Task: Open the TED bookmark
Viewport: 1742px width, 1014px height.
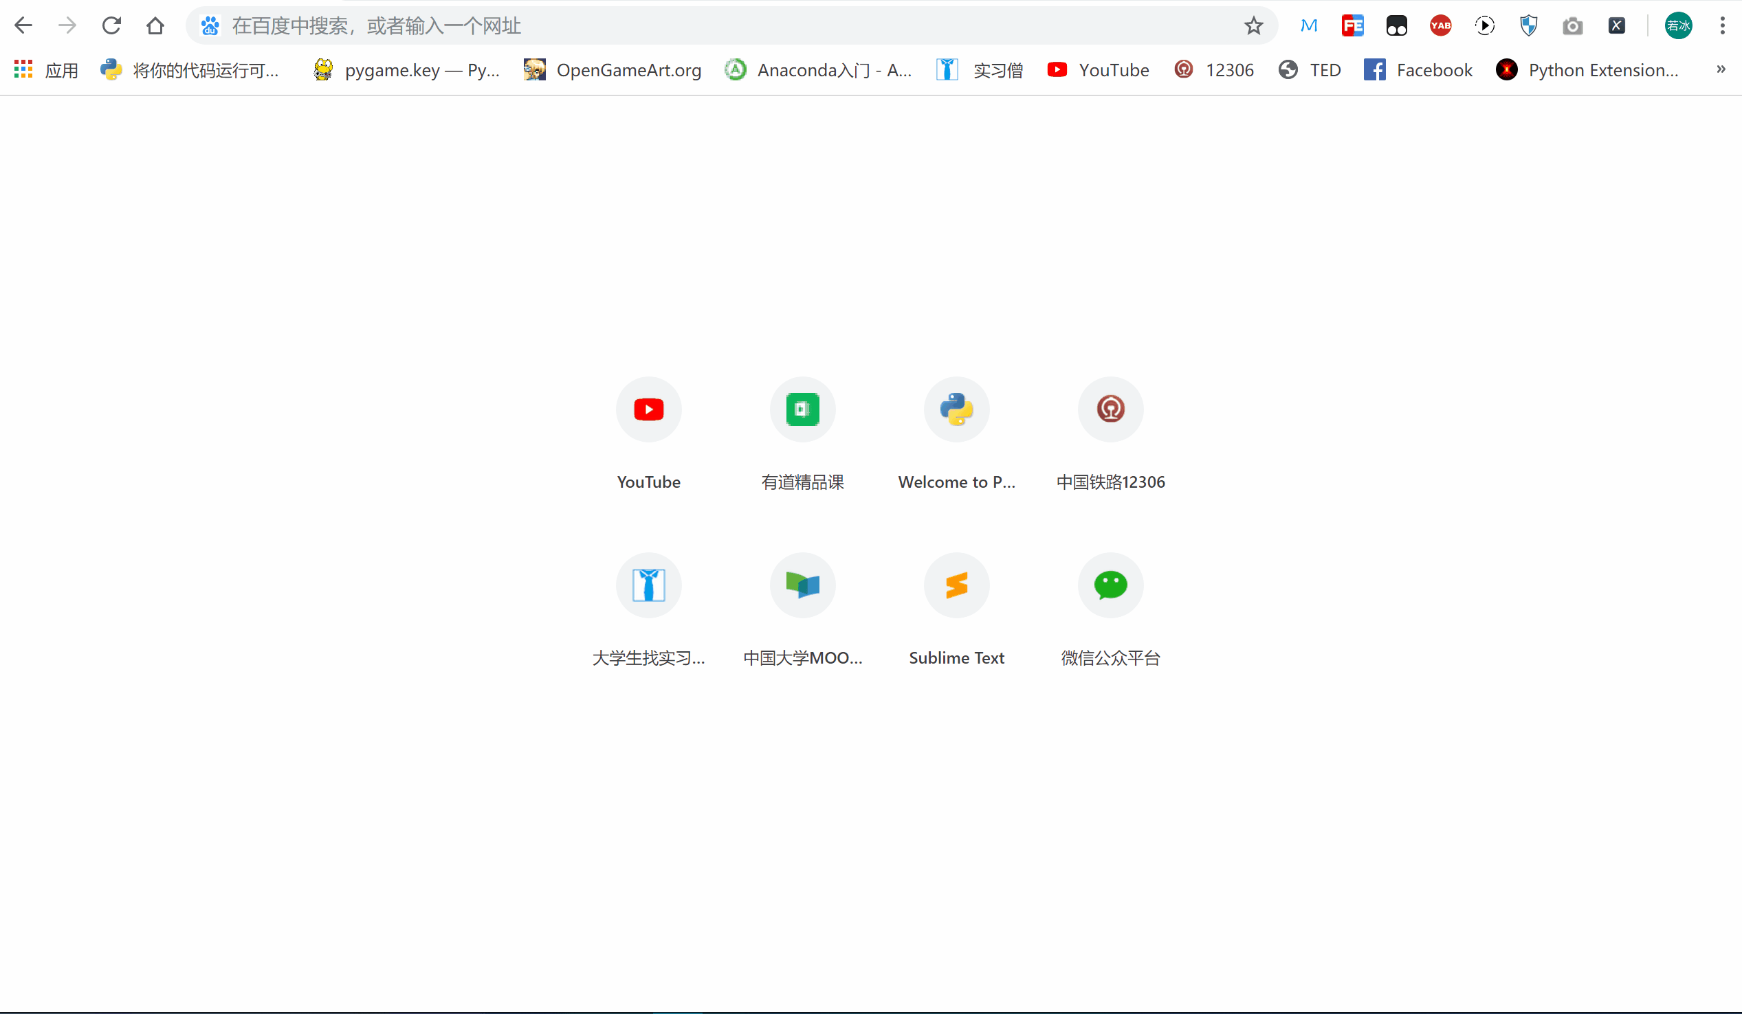Action: click(x=1310, y=70)
